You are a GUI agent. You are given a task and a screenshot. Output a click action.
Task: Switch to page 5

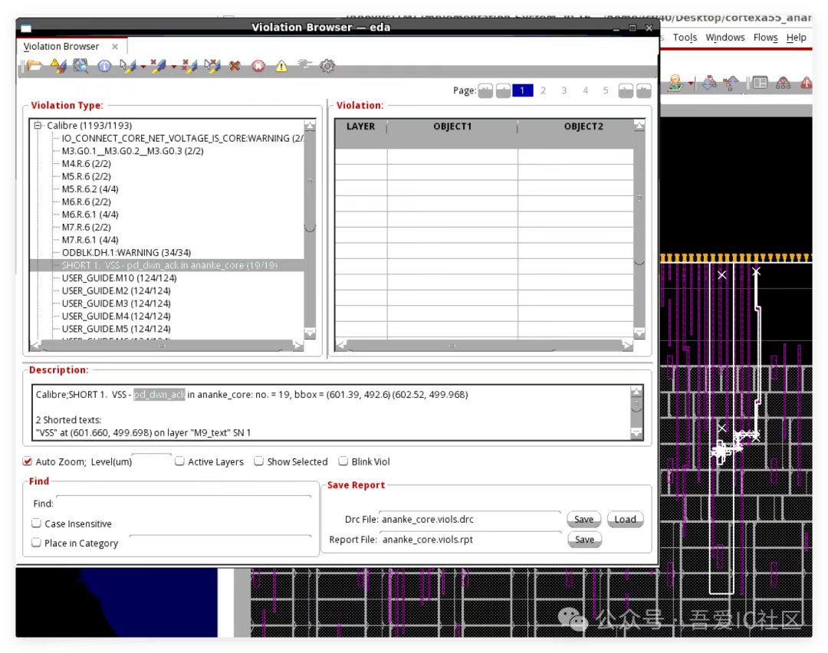(606, 90)
